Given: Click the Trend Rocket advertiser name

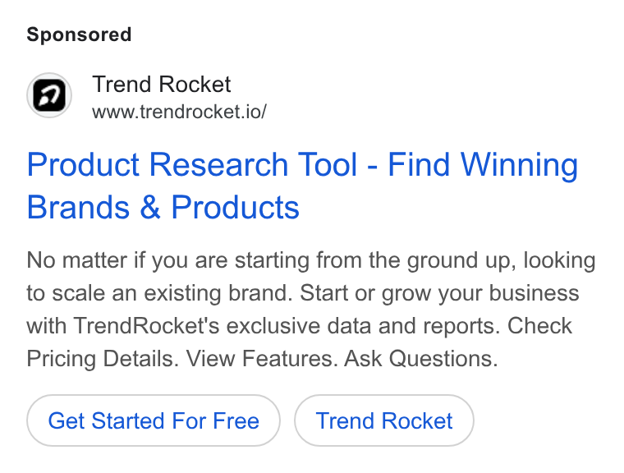Looking at the screenshot, I should 161,85.
